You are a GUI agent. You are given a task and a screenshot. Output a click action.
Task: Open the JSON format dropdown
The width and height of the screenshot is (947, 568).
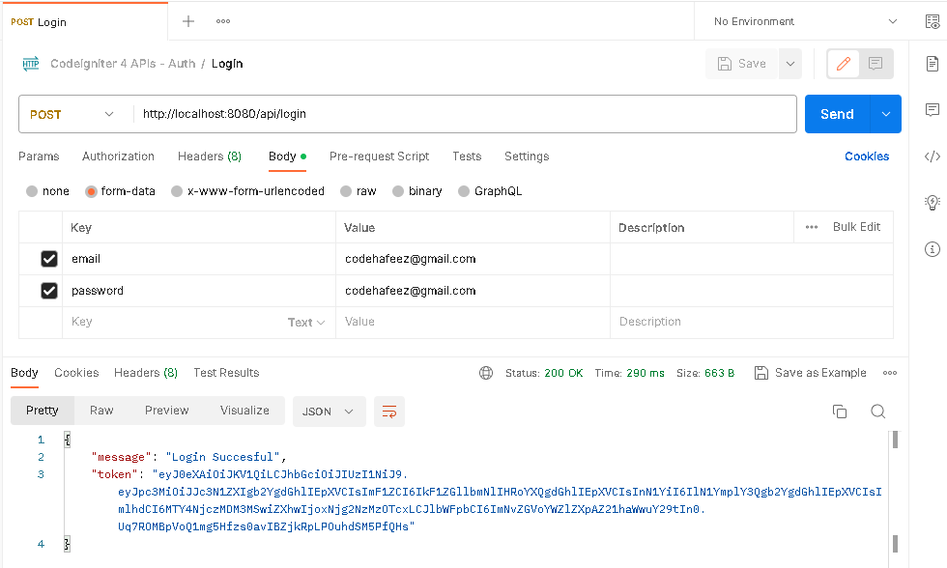330,412
